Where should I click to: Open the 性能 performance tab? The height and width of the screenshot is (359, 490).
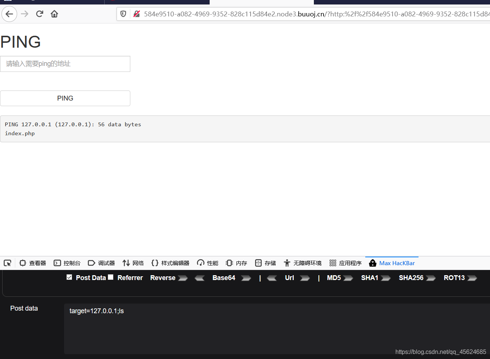tap(208, 263)
